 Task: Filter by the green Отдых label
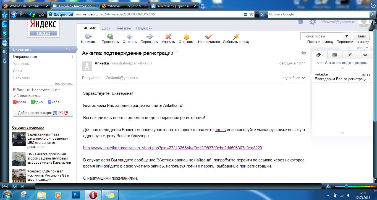pyautogui.click(x=37, y=102)
